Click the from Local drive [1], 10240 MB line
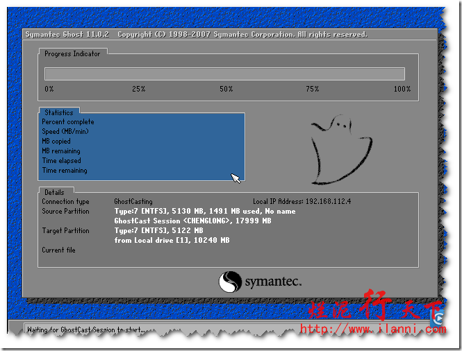This screenshot has height=351, width=462. 172,241
